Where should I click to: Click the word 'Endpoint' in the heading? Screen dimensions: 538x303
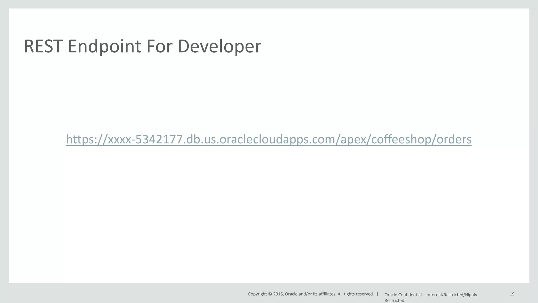pos(105,46)
